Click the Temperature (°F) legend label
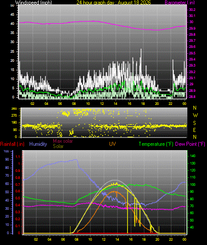Image resolution: width=207 pixels, height=245 pixels. point(156,144)
